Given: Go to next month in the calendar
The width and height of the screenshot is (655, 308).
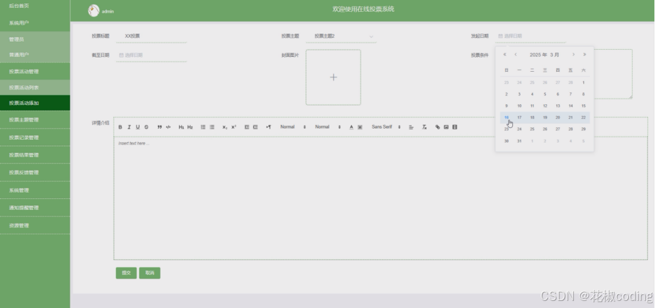Looking at the screenshot, I should tap(573, 54).
